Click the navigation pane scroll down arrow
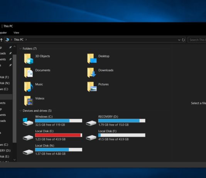Image resolution: width=206 pixels, height=178 pixels. 14,160
